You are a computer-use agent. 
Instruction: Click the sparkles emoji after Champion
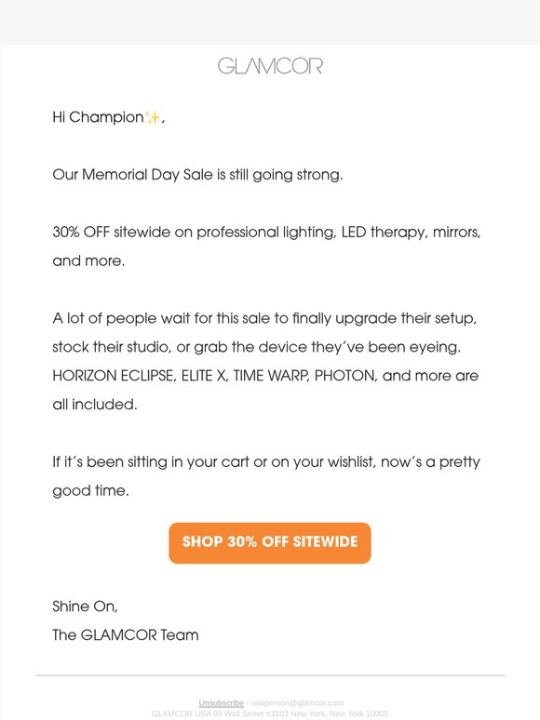[153, 117]
